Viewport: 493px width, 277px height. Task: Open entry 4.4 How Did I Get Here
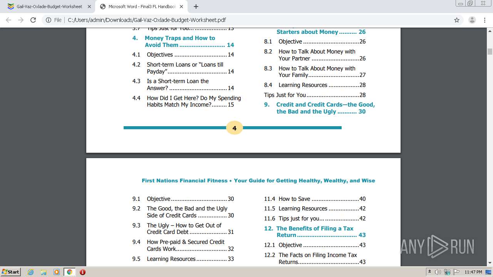[x=186, y=101]
